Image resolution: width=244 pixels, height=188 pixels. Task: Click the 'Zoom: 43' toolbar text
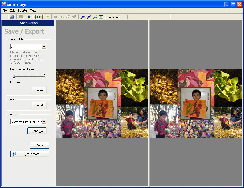point(113,17)
